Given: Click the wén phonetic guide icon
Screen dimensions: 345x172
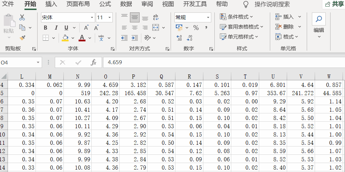Looking at the screenshot, I should coord(101,38).
